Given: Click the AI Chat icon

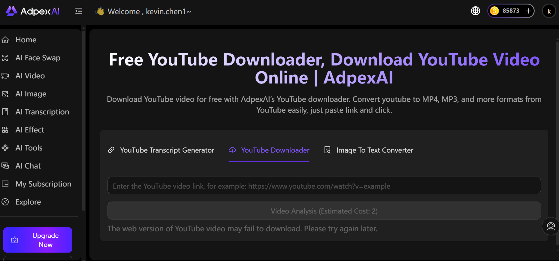Looking at the screenshot, I should tap(5, 166).
